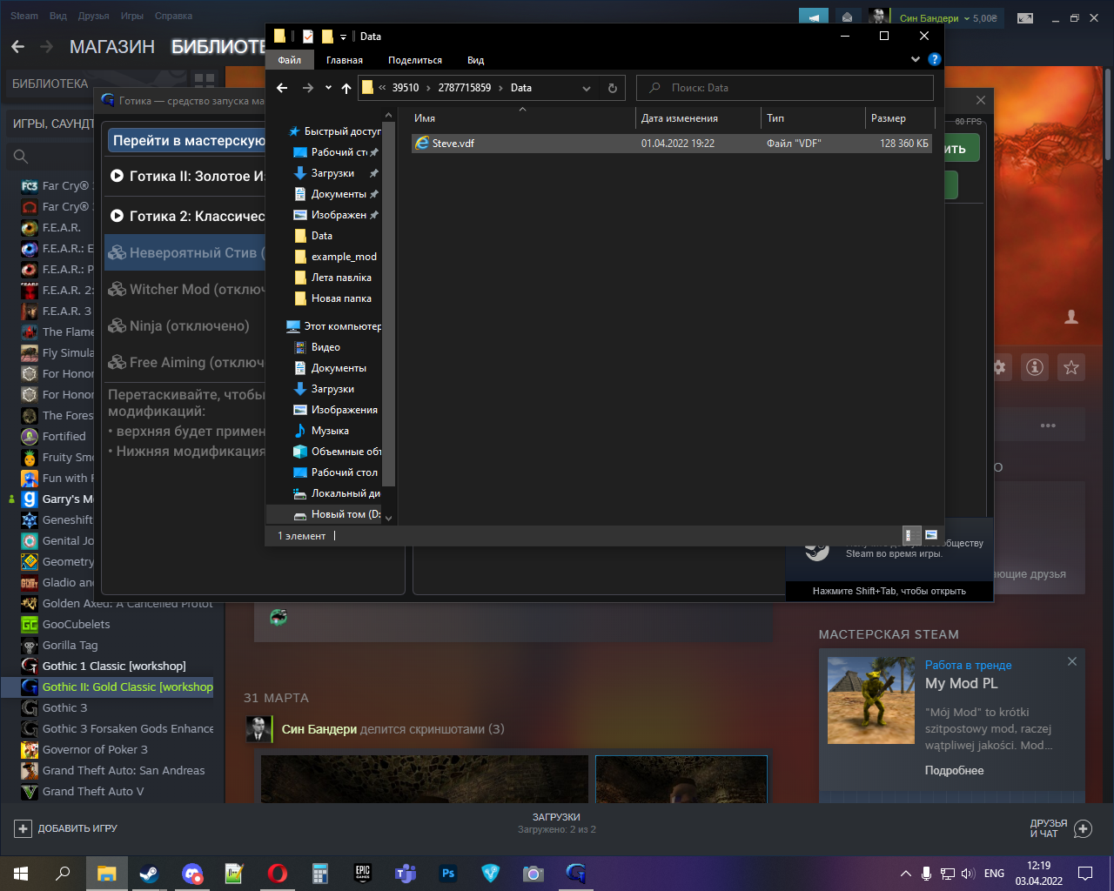Screen dimensions: 1114x891
Task: Click the plus icon for Add Game
Action: tap(23, 828)
